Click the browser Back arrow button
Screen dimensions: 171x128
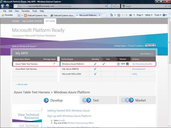coord(2,6)
